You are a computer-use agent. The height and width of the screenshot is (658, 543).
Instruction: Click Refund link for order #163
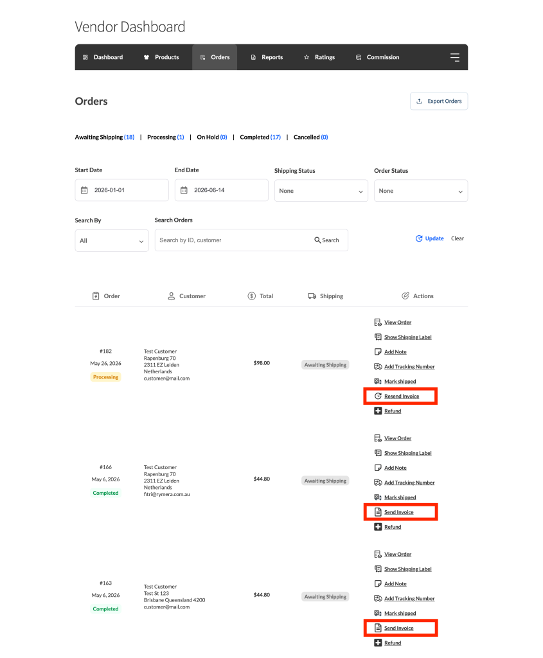393,643
